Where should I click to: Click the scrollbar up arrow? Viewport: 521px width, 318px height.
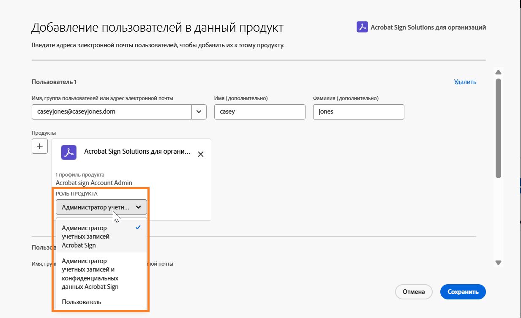pos(498,72)
